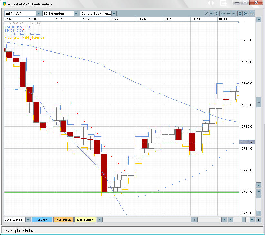
Task: Click the Kaufen button
Action: (42, 220)
